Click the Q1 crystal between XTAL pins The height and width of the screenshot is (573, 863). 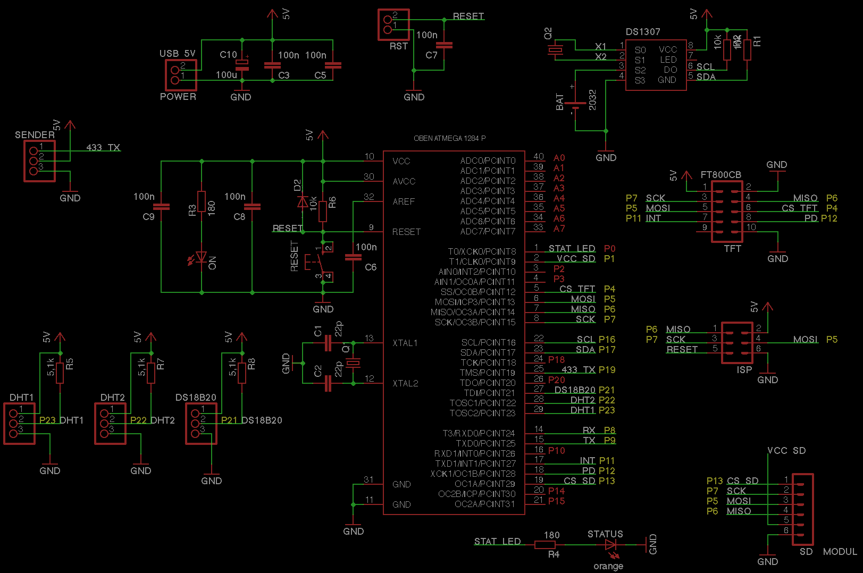click(x=353, y=363)
